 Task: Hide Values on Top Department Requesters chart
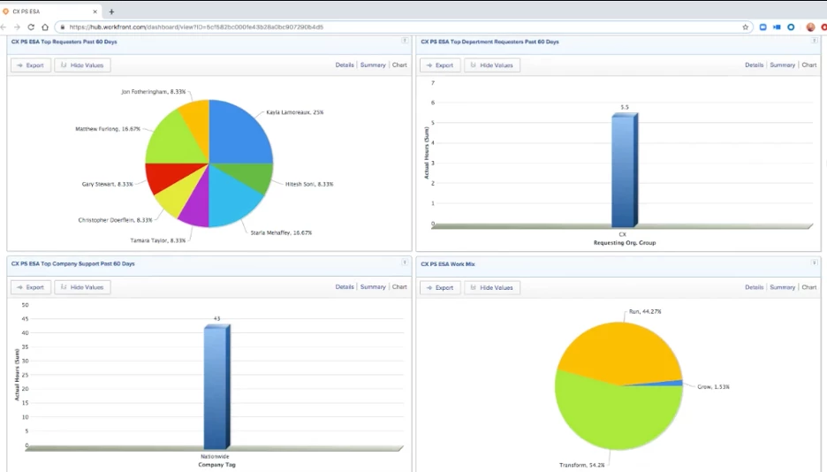(492, 65)
